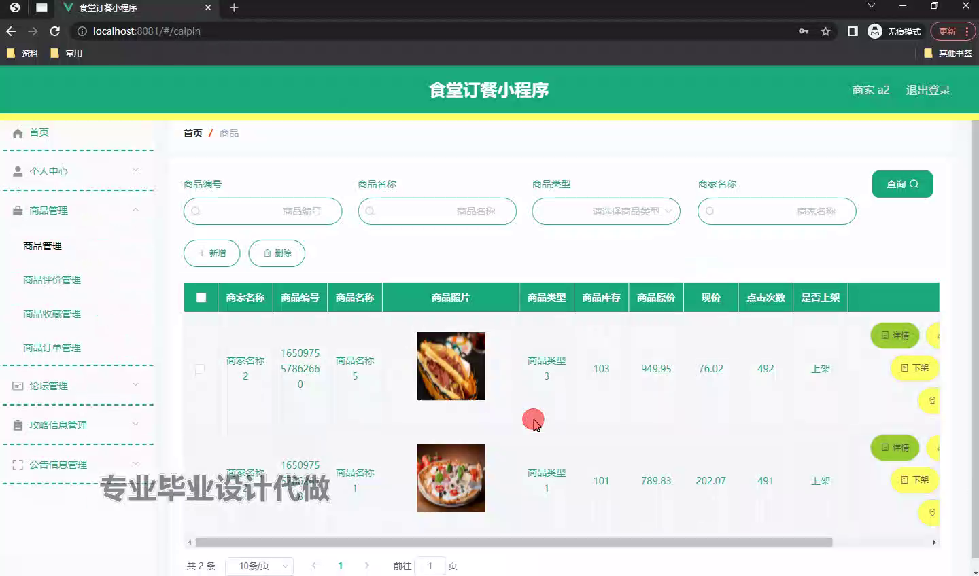Open 其他书签 bookmarks folder
979x576 pixels.
coord(948,53)
